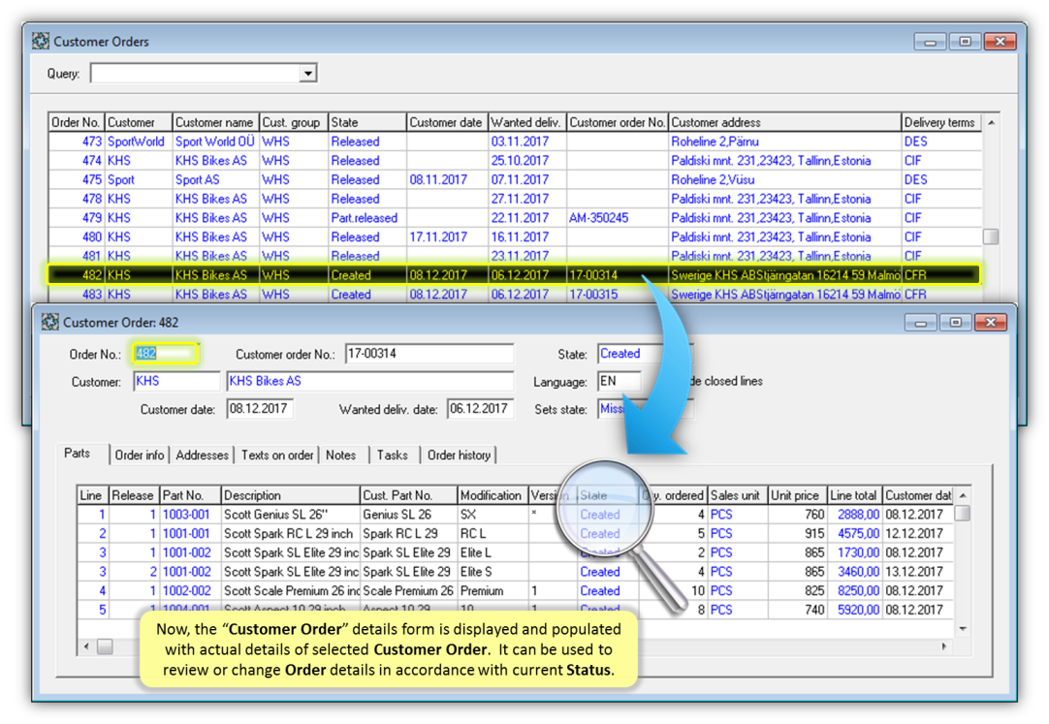Image resolution: width=1049 pixels, height=724 pixels.
Task: Click into the Order No. field
Action: (x=165, y=354)
